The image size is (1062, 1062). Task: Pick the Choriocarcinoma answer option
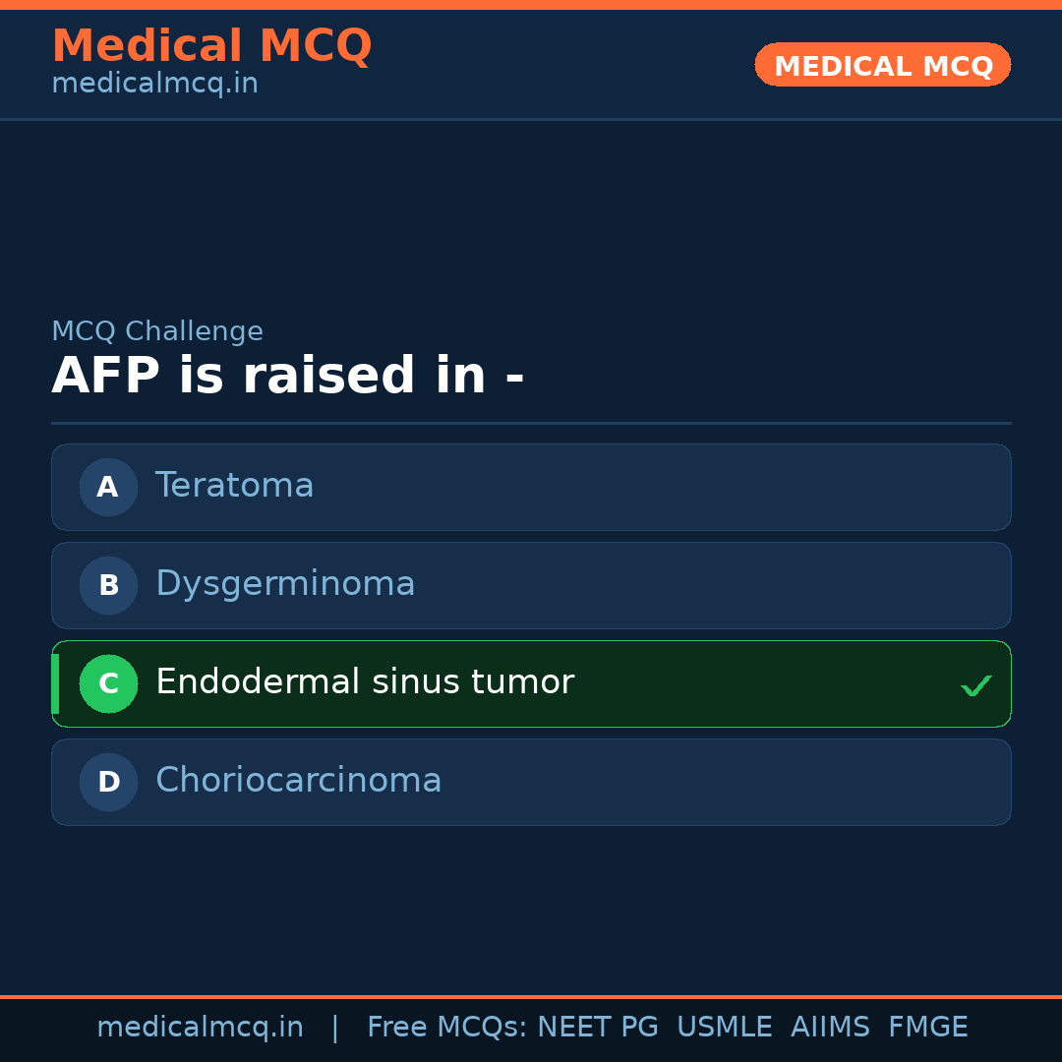(x=531, y=782)
